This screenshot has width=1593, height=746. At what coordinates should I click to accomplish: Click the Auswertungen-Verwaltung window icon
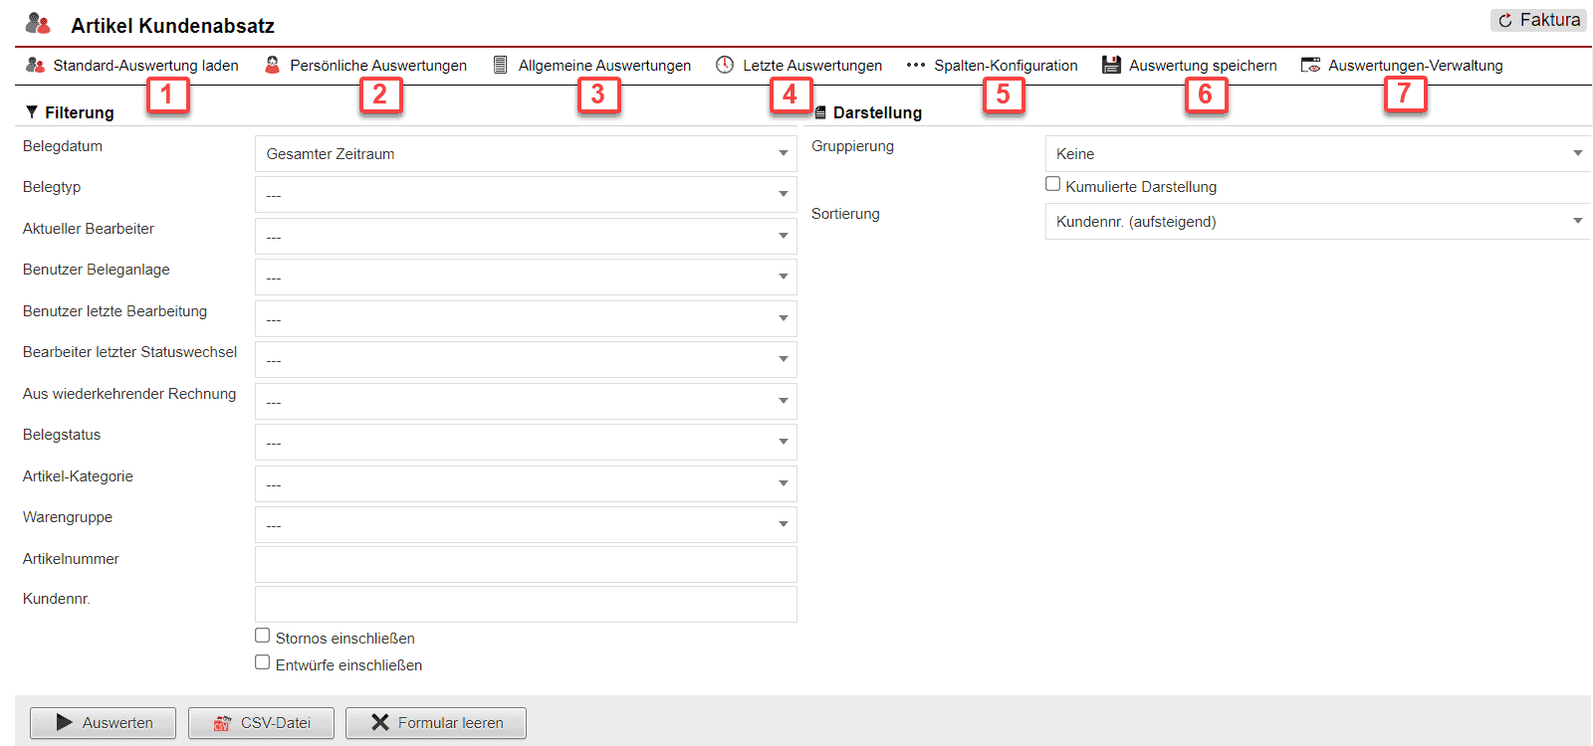(1310, 65)
